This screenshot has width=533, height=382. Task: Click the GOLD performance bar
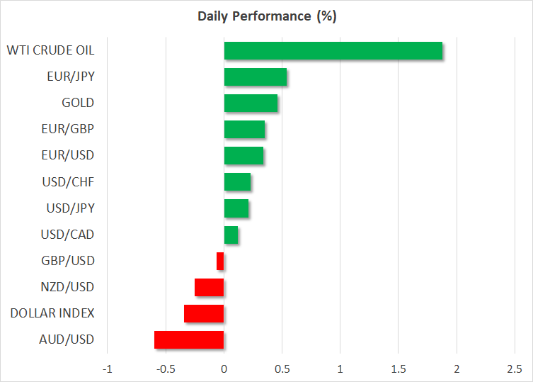click(251, 103)
